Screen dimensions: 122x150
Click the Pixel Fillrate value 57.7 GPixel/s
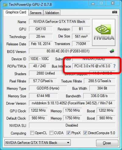coord(43,81)
